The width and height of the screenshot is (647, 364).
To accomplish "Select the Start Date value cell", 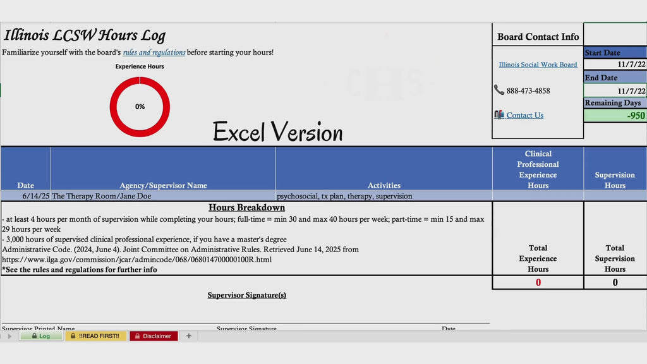I will 615,64.
